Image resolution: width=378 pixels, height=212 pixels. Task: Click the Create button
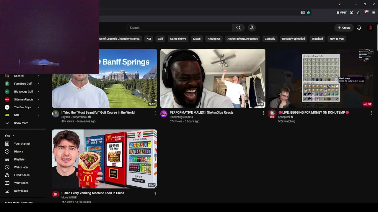click(344, 28)
